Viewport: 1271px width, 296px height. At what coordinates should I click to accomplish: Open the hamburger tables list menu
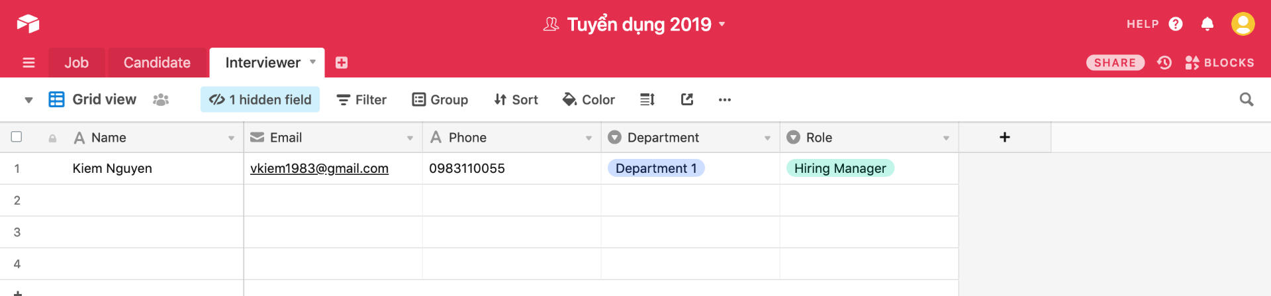(x=28, y=63)
